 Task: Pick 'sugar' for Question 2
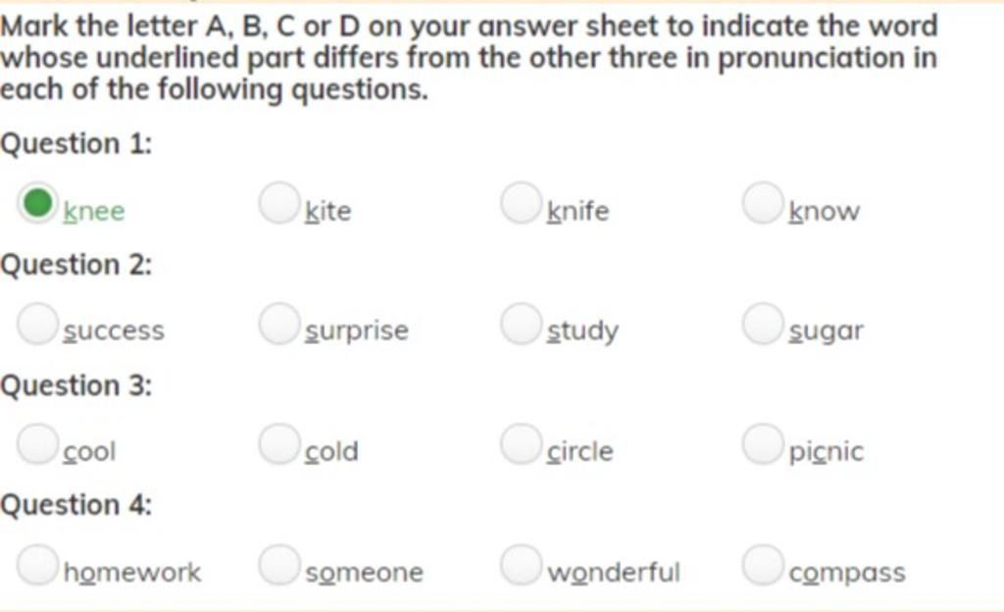[763, 324]
